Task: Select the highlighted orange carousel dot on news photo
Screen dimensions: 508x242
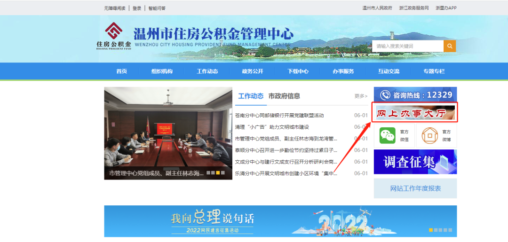Action: tap(218, 173)
